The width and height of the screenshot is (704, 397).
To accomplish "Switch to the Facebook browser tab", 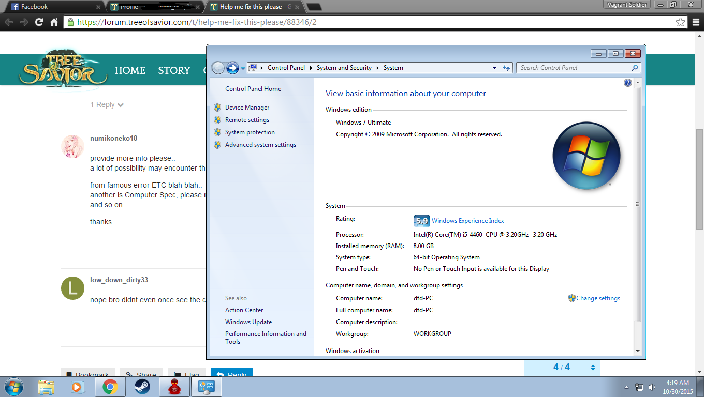I will click(54, 7).
